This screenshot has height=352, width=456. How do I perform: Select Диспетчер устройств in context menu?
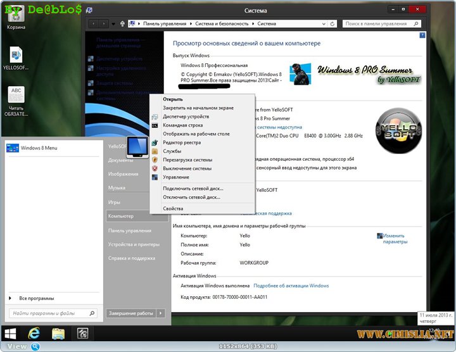click(x=186, y=117)
